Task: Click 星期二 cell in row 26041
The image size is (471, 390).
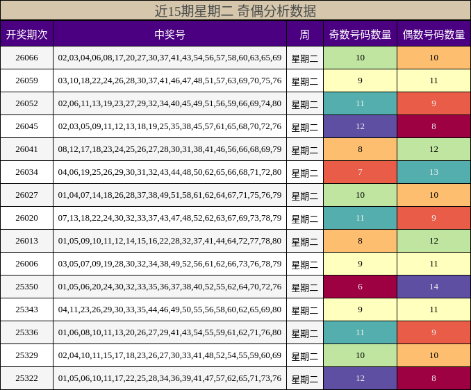Action: (305, 150)
